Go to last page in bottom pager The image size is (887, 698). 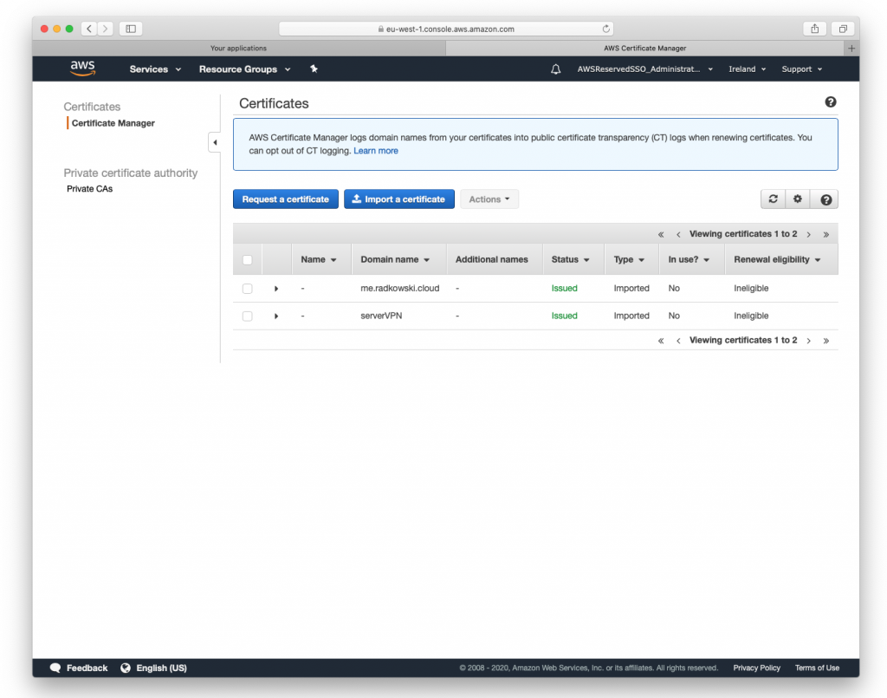[825, 340]
